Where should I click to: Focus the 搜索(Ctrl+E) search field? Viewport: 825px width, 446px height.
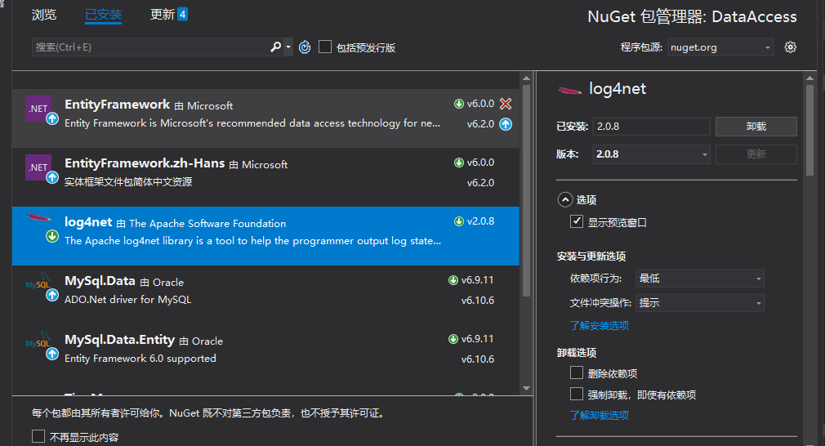[x=150, y=47]
